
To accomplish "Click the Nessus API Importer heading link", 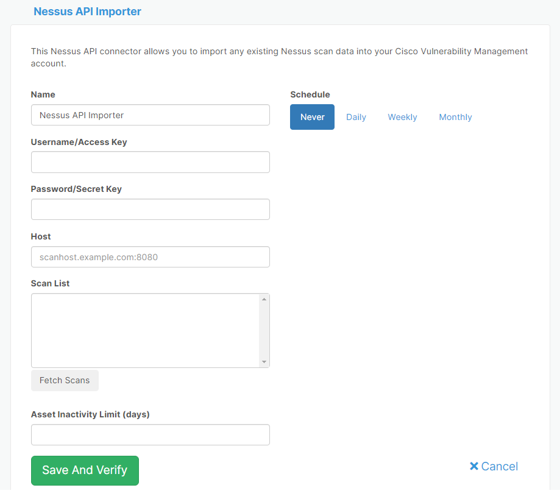I will 87,12.
